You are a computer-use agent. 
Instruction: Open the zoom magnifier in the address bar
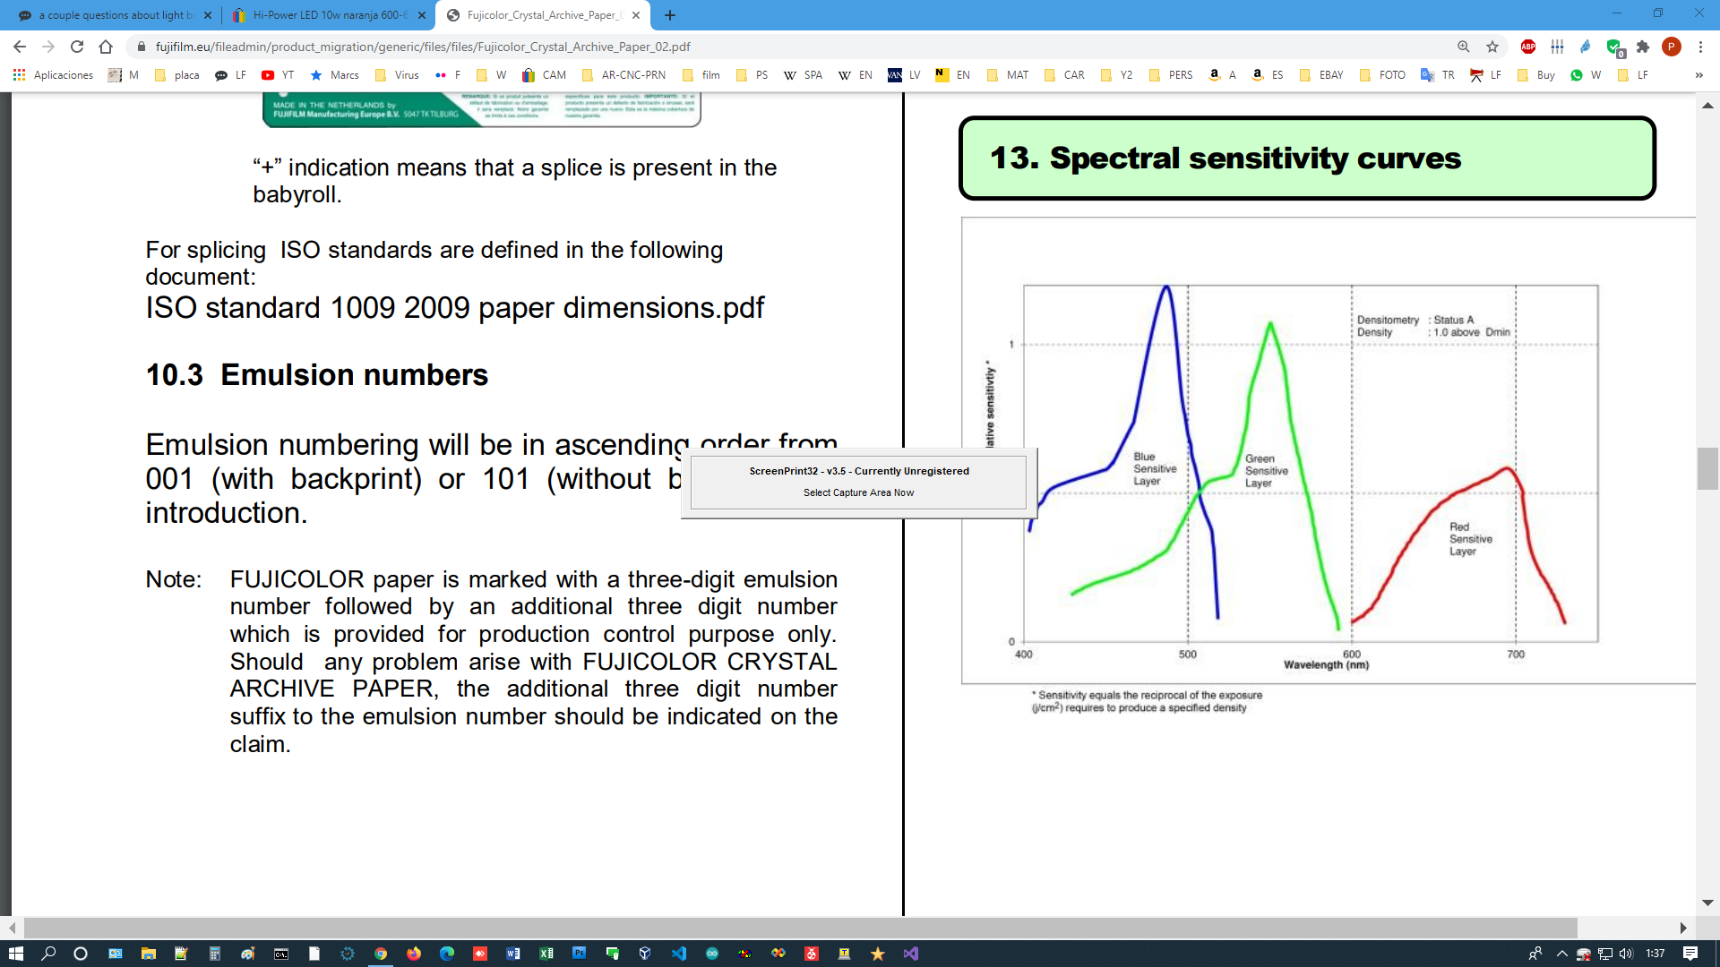coord(1463,47)
